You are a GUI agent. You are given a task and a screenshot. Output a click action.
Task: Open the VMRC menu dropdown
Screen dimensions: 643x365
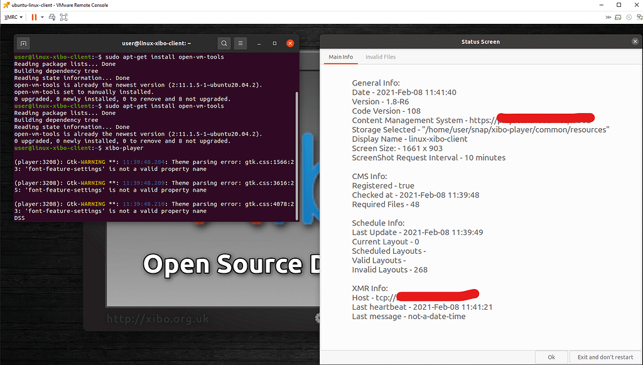pyautogui.click(x=13, y=17)
